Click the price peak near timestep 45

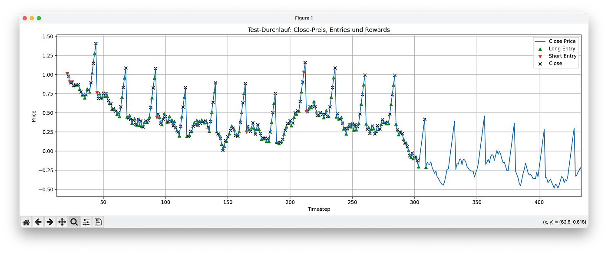click(95, 44)
